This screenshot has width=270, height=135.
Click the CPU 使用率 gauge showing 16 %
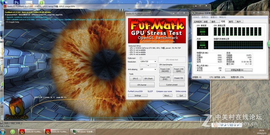(202, 31)
